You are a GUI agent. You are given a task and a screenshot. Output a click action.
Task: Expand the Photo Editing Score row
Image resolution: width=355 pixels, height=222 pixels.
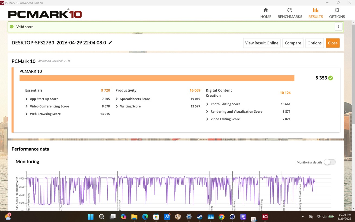[x=248, y=104]
